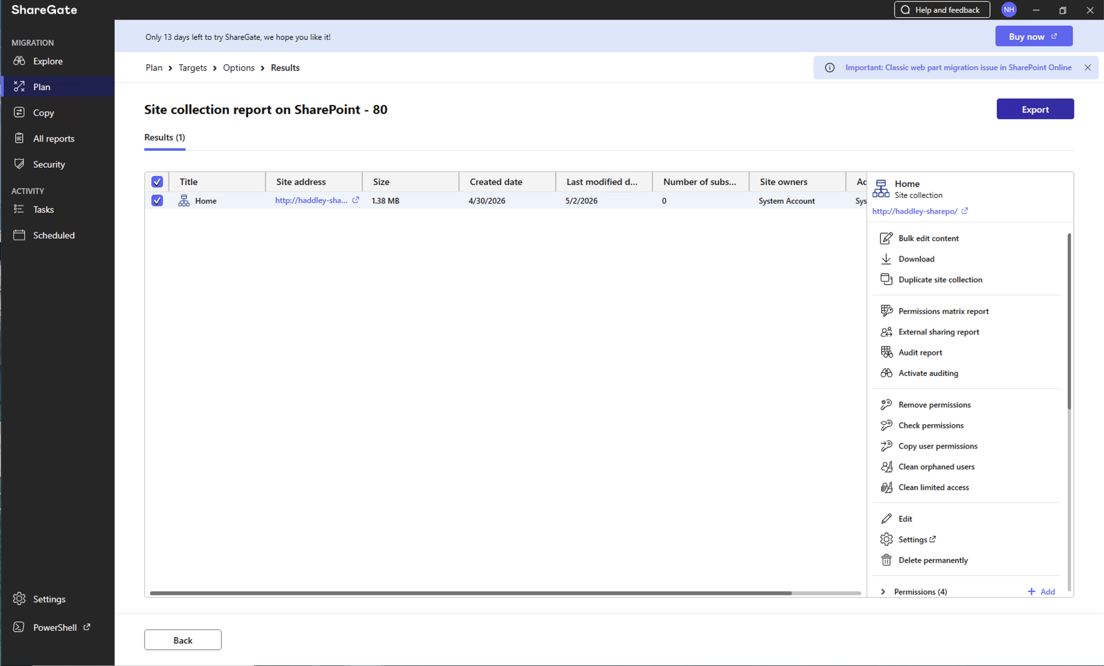Sort by Number of subsites header
Screen dimensions: 1104x666
(701, 181)
